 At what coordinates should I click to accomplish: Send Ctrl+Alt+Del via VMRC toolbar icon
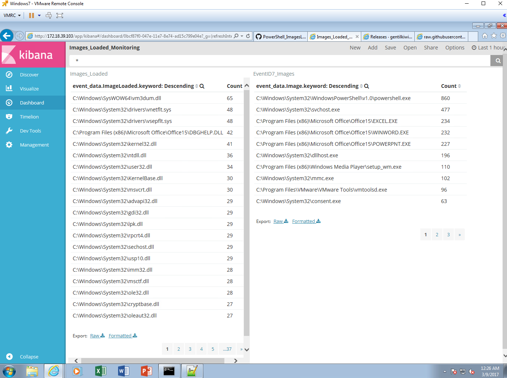click(49, 16)
